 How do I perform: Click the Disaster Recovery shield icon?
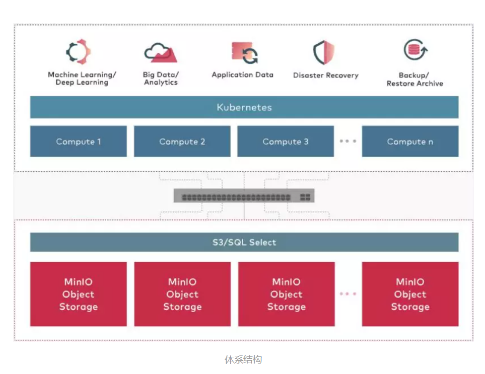tap(324, 52)
